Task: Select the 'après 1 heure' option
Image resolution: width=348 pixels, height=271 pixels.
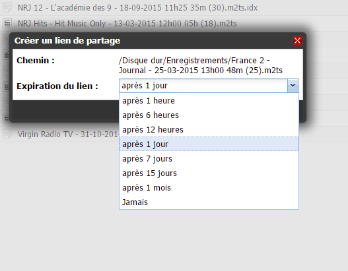Action: point(209,101)
